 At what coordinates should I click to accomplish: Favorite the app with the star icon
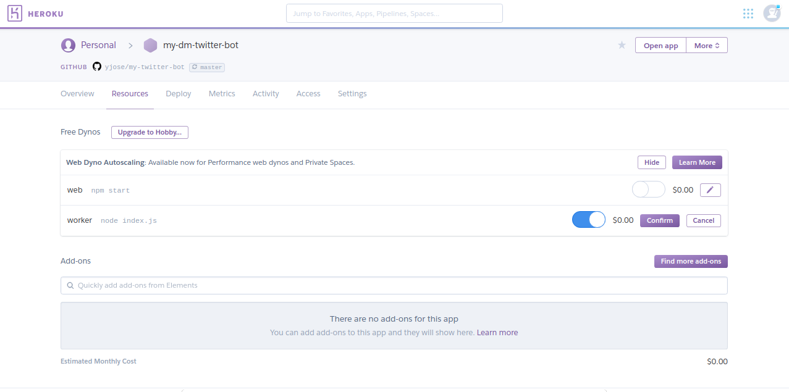point(622,45)
